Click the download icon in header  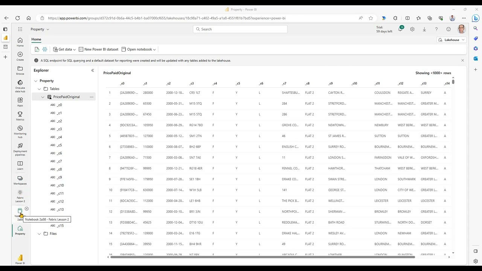[424, 29]
